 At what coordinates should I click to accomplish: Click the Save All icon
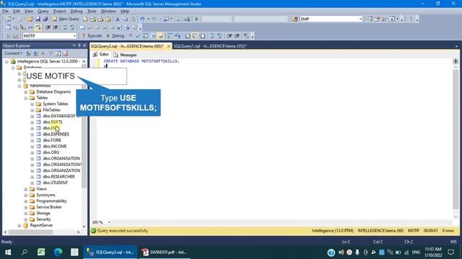45,19
